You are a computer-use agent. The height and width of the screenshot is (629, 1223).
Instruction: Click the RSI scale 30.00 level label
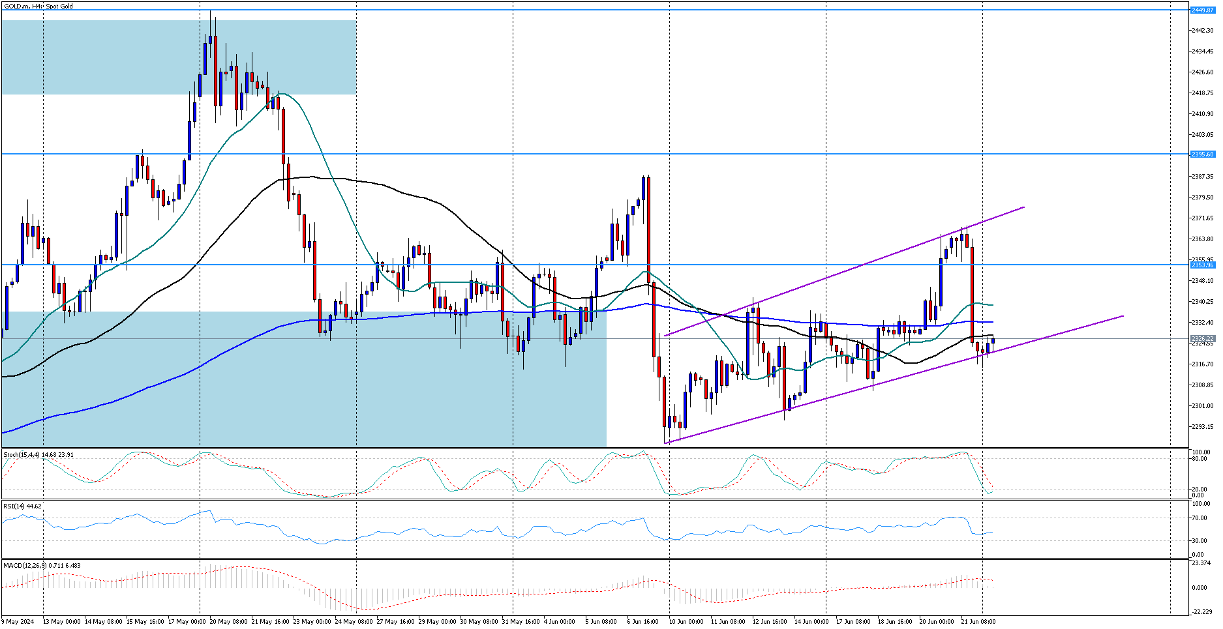pyautogui.click(x=1200, y=540)
